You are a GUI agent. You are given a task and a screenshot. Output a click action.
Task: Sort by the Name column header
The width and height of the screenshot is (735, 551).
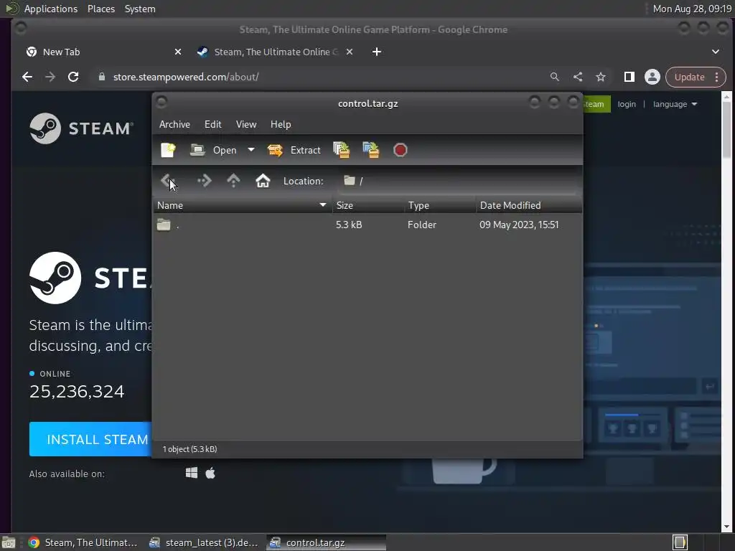(x=243, y=205)
